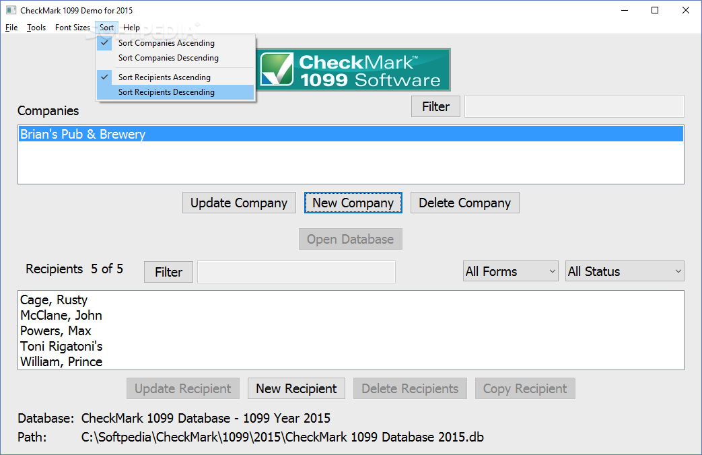Toggle Sort Companies Ascending option
This screenshot has height=455, width=702.
[176, 43]
